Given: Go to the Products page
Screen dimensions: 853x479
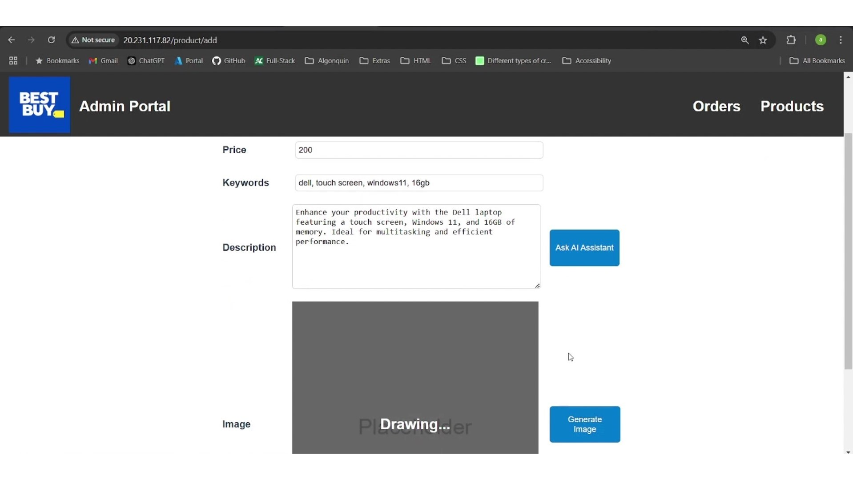Looking at the screenshot, I should pyautogui.click(x=792, y=107).
